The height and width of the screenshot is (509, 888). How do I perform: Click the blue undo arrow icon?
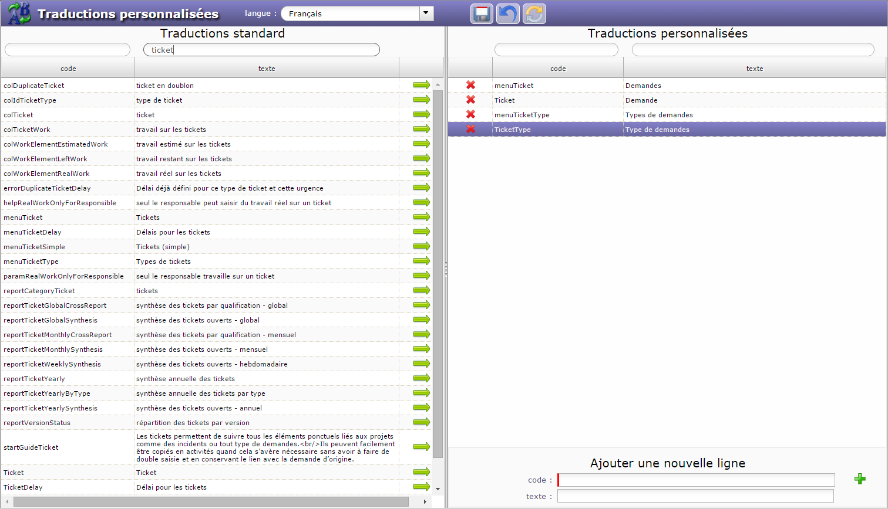click(x=508, y=13)
